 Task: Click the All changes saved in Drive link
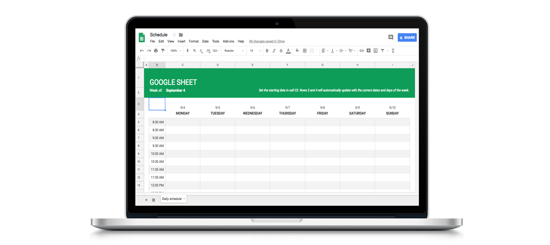point(267,41)
